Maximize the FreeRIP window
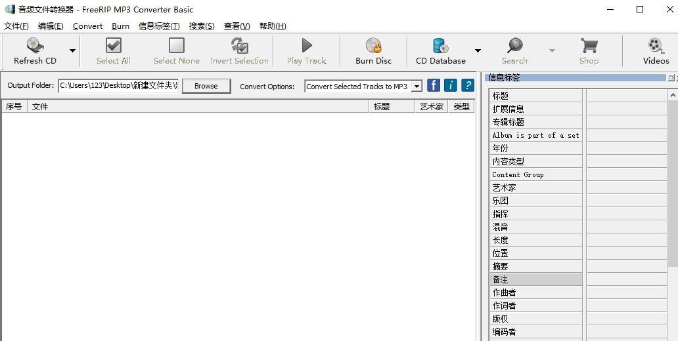Screen dimensions: 678x341 [640, 9]
